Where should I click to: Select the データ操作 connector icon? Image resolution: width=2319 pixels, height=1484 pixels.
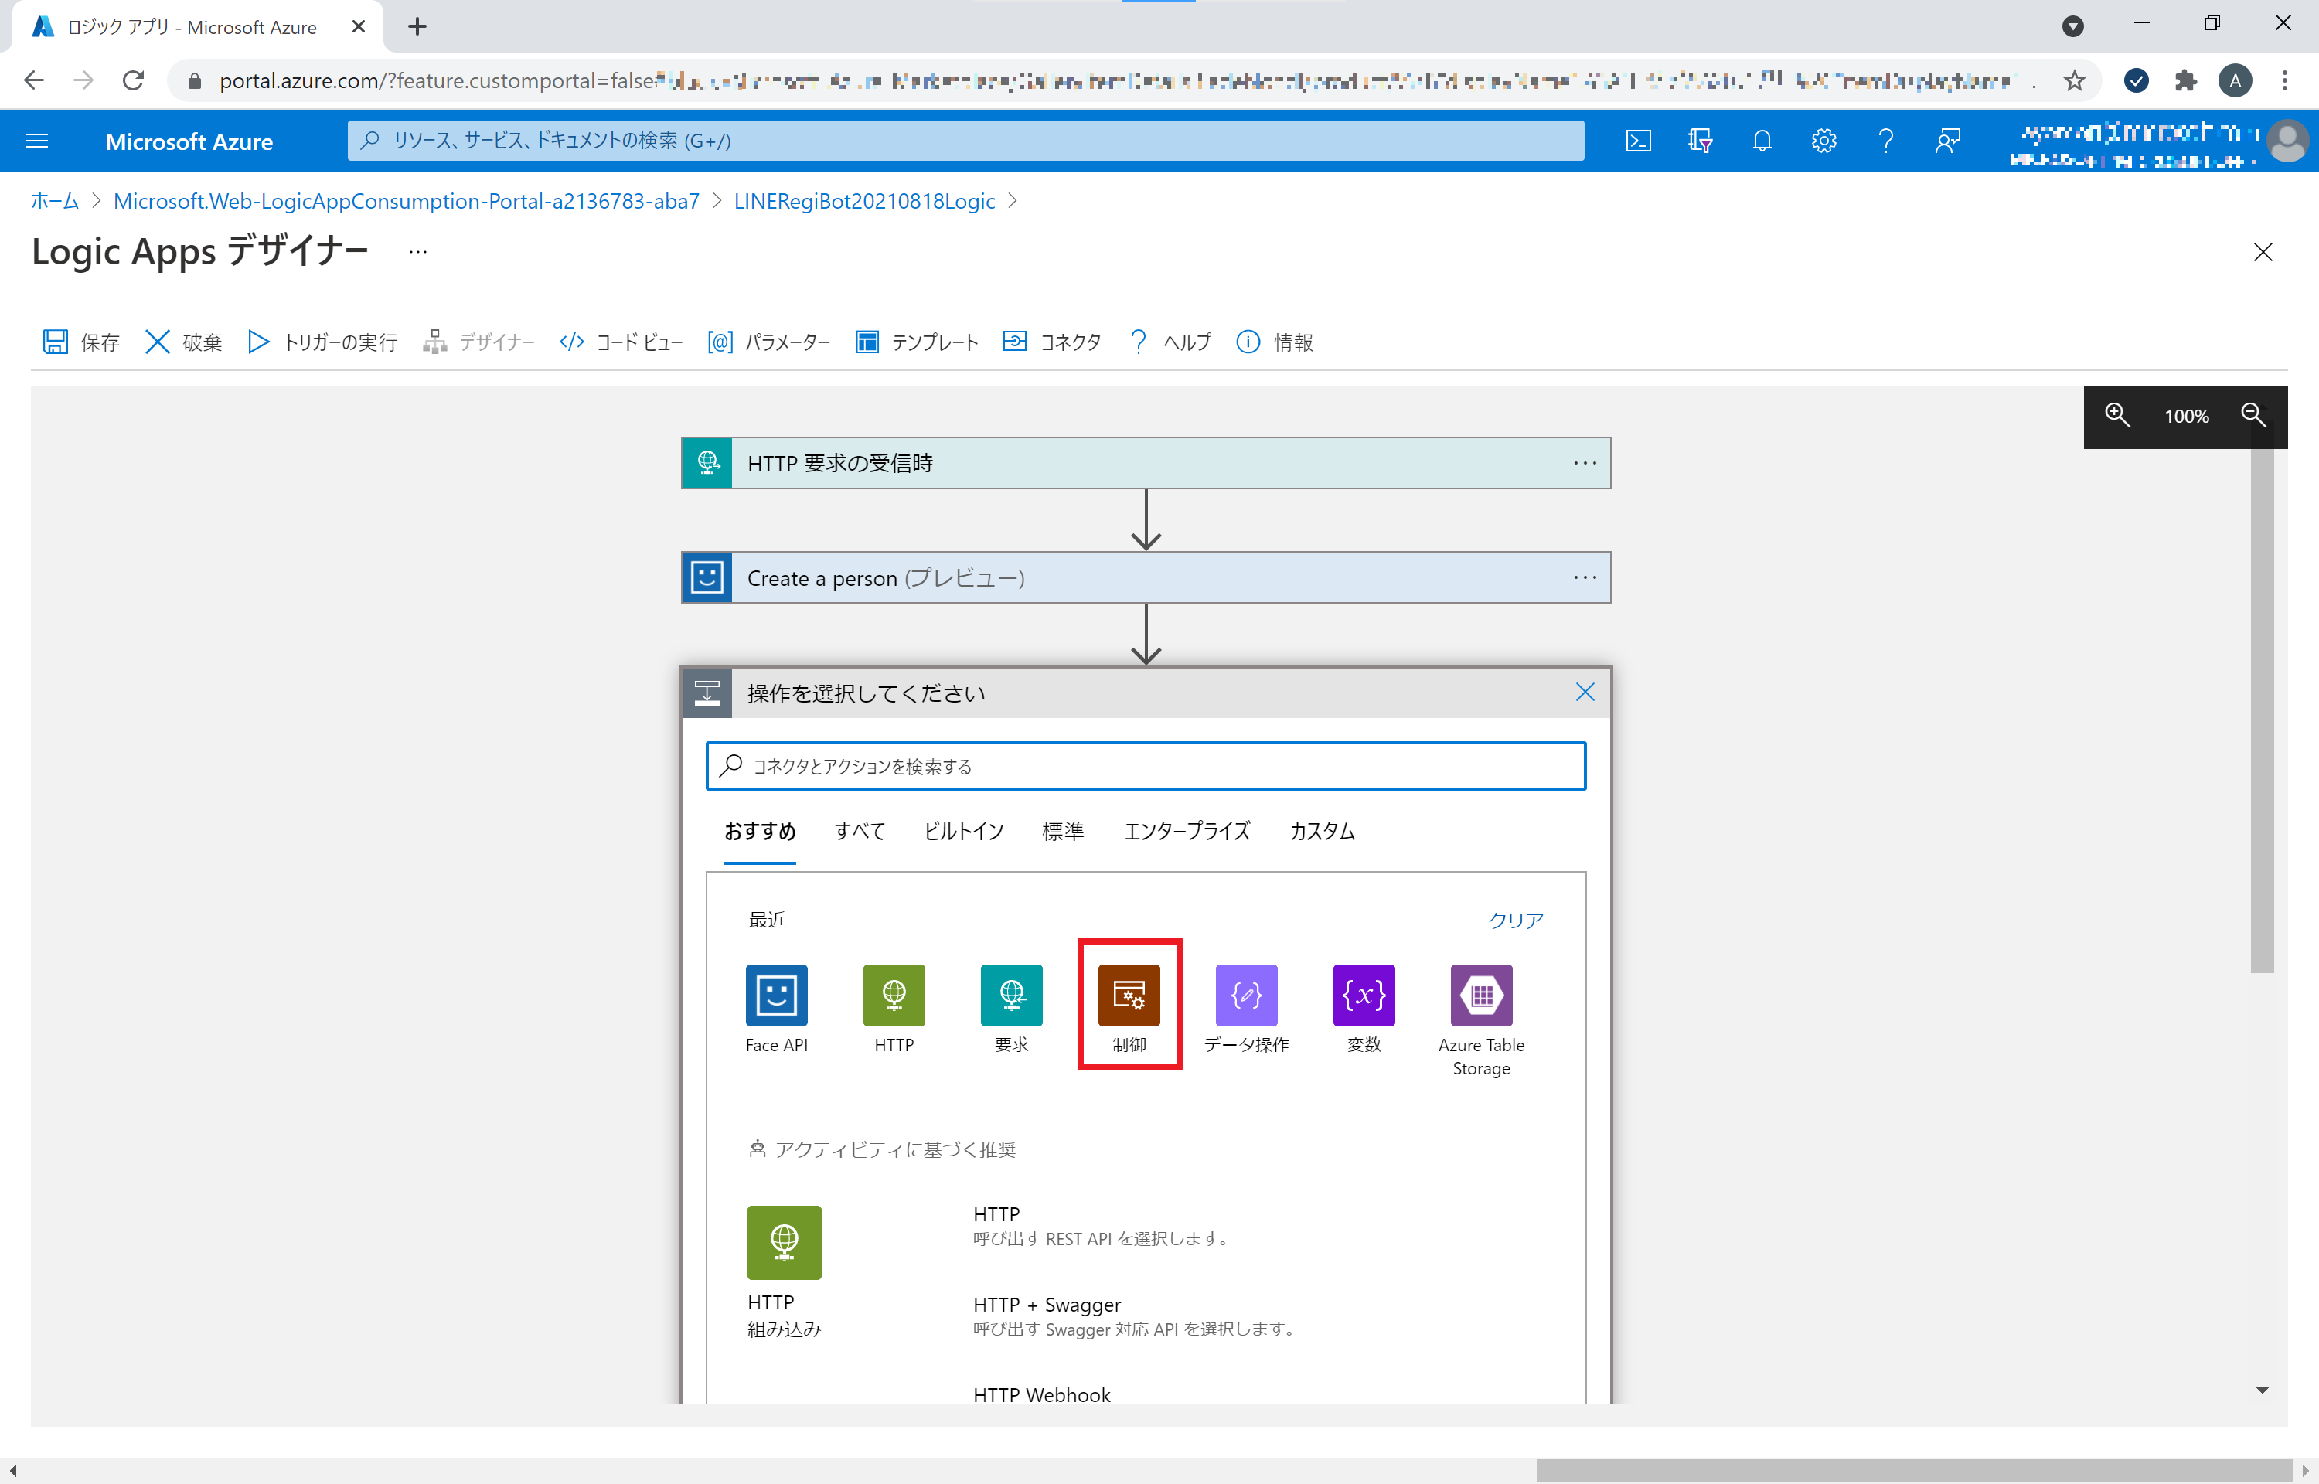(1246, 996)
